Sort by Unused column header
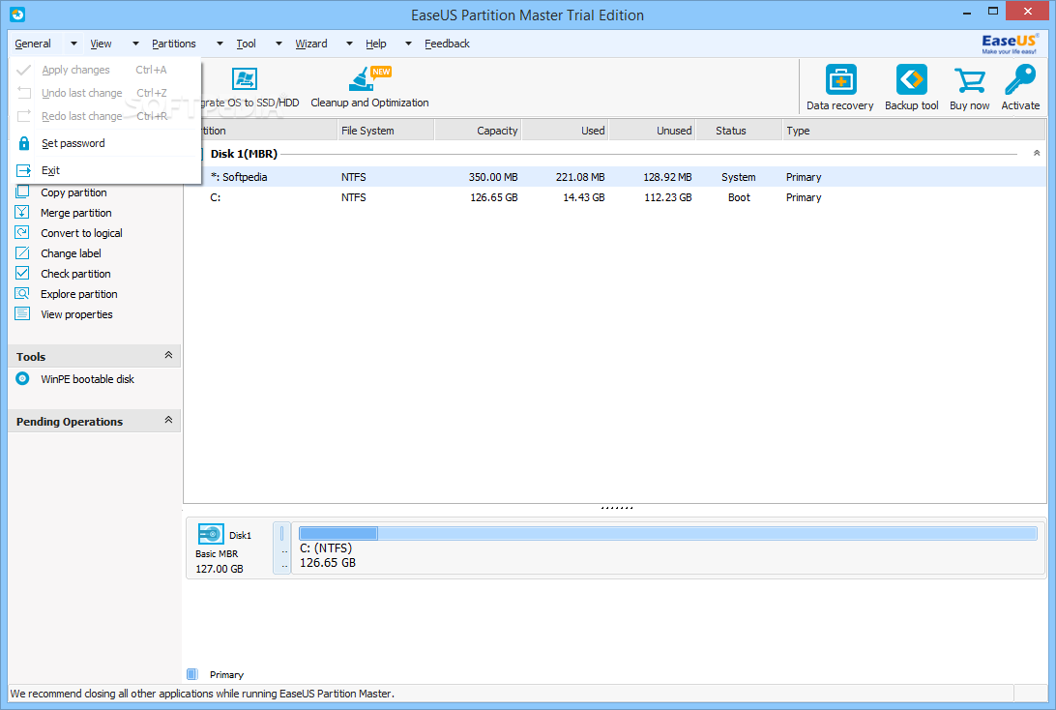This screenshot has height=710, width=1056. point(652,131)
